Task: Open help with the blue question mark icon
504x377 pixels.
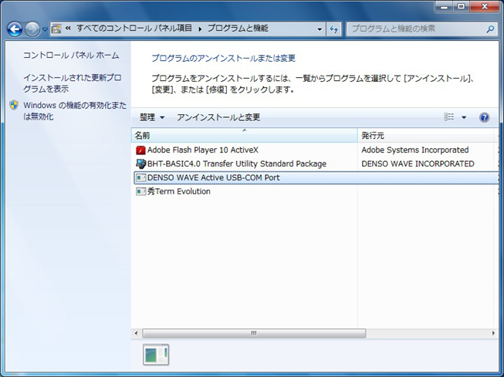Action: point(484,118)
